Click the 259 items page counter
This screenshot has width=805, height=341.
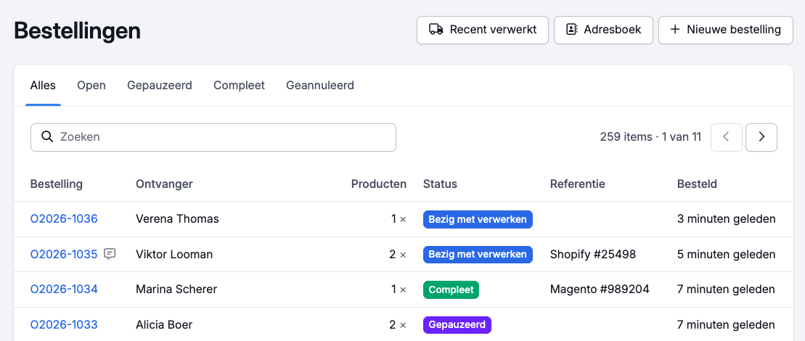click(650, 137)
